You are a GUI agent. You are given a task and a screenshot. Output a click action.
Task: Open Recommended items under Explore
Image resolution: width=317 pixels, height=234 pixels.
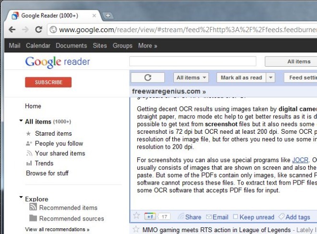(x=68, y=208)
